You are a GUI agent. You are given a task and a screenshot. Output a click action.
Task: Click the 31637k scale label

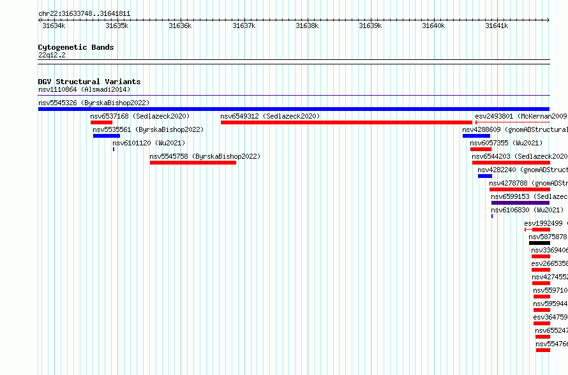point(244,26)
